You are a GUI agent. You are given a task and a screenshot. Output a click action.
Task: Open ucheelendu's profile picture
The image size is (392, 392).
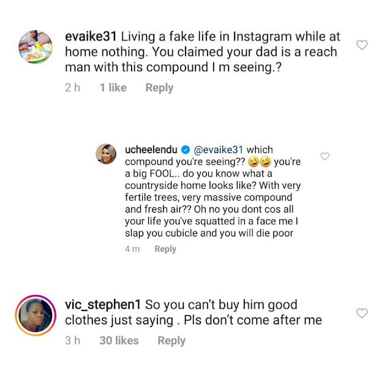tap(106, 154)
